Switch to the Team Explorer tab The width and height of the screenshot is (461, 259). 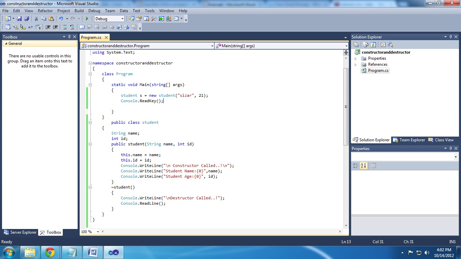pyautogui.click(x=409, y=140)
